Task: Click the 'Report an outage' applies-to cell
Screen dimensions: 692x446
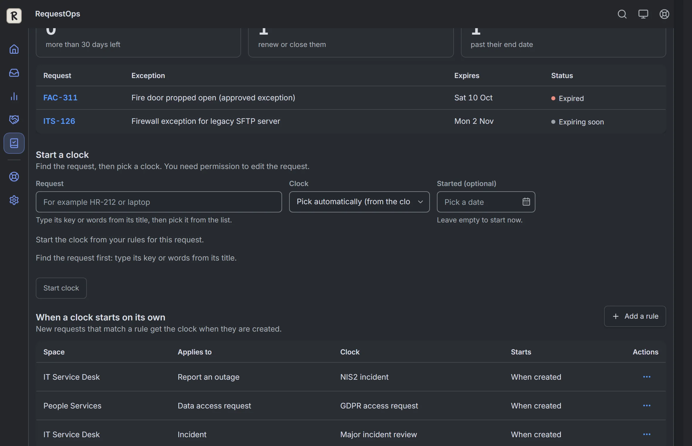Action: coord(208,377)
